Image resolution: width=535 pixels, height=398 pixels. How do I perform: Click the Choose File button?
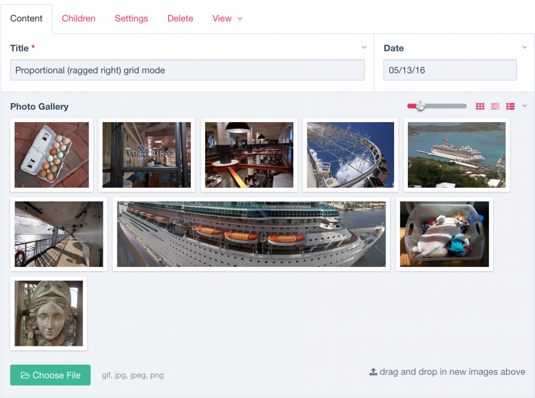pyautogui.click(x=50, y=375)
